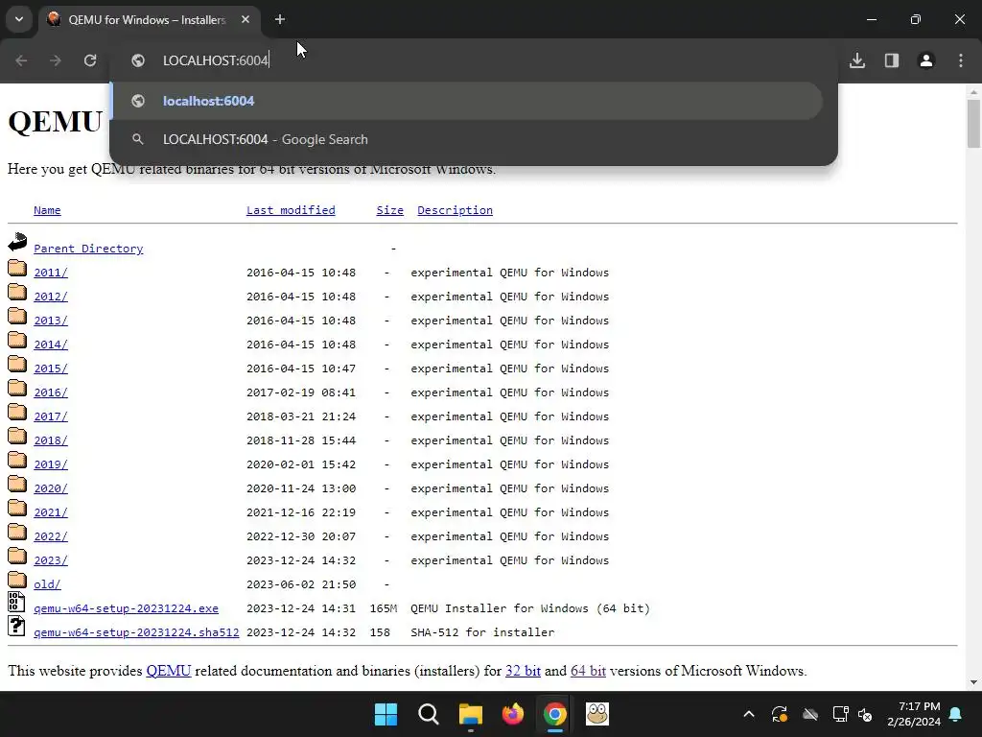
Task: Open the 2023/ folder link
Action: click(x=51, y=560)
